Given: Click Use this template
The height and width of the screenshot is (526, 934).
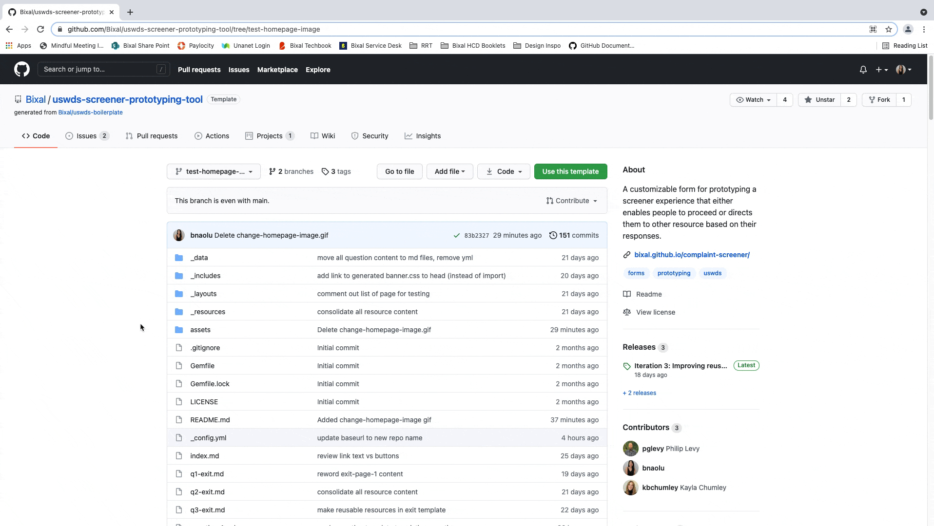Looking at the screenshot, I should coord(570,171).
